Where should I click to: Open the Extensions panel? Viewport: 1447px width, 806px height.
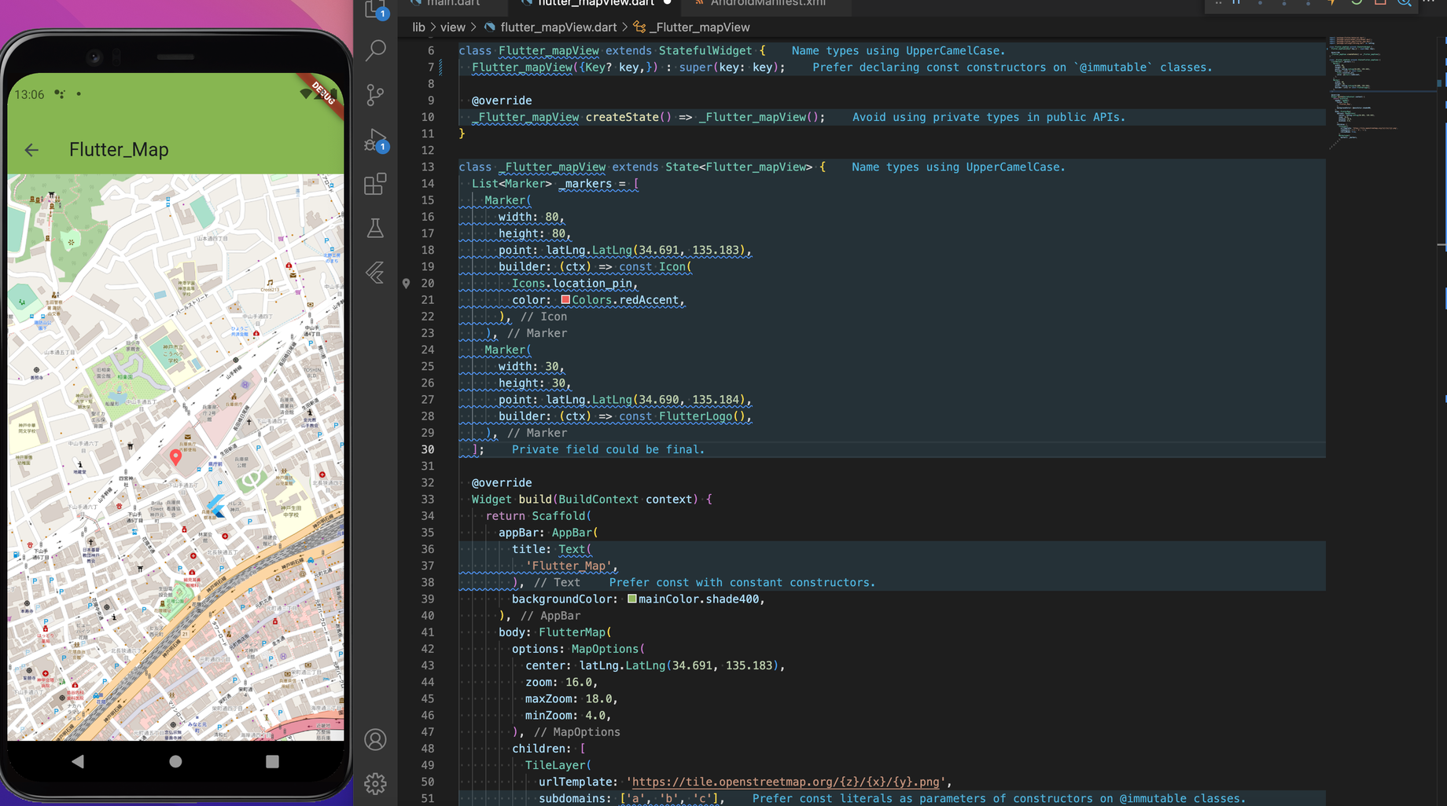(375, 183)
